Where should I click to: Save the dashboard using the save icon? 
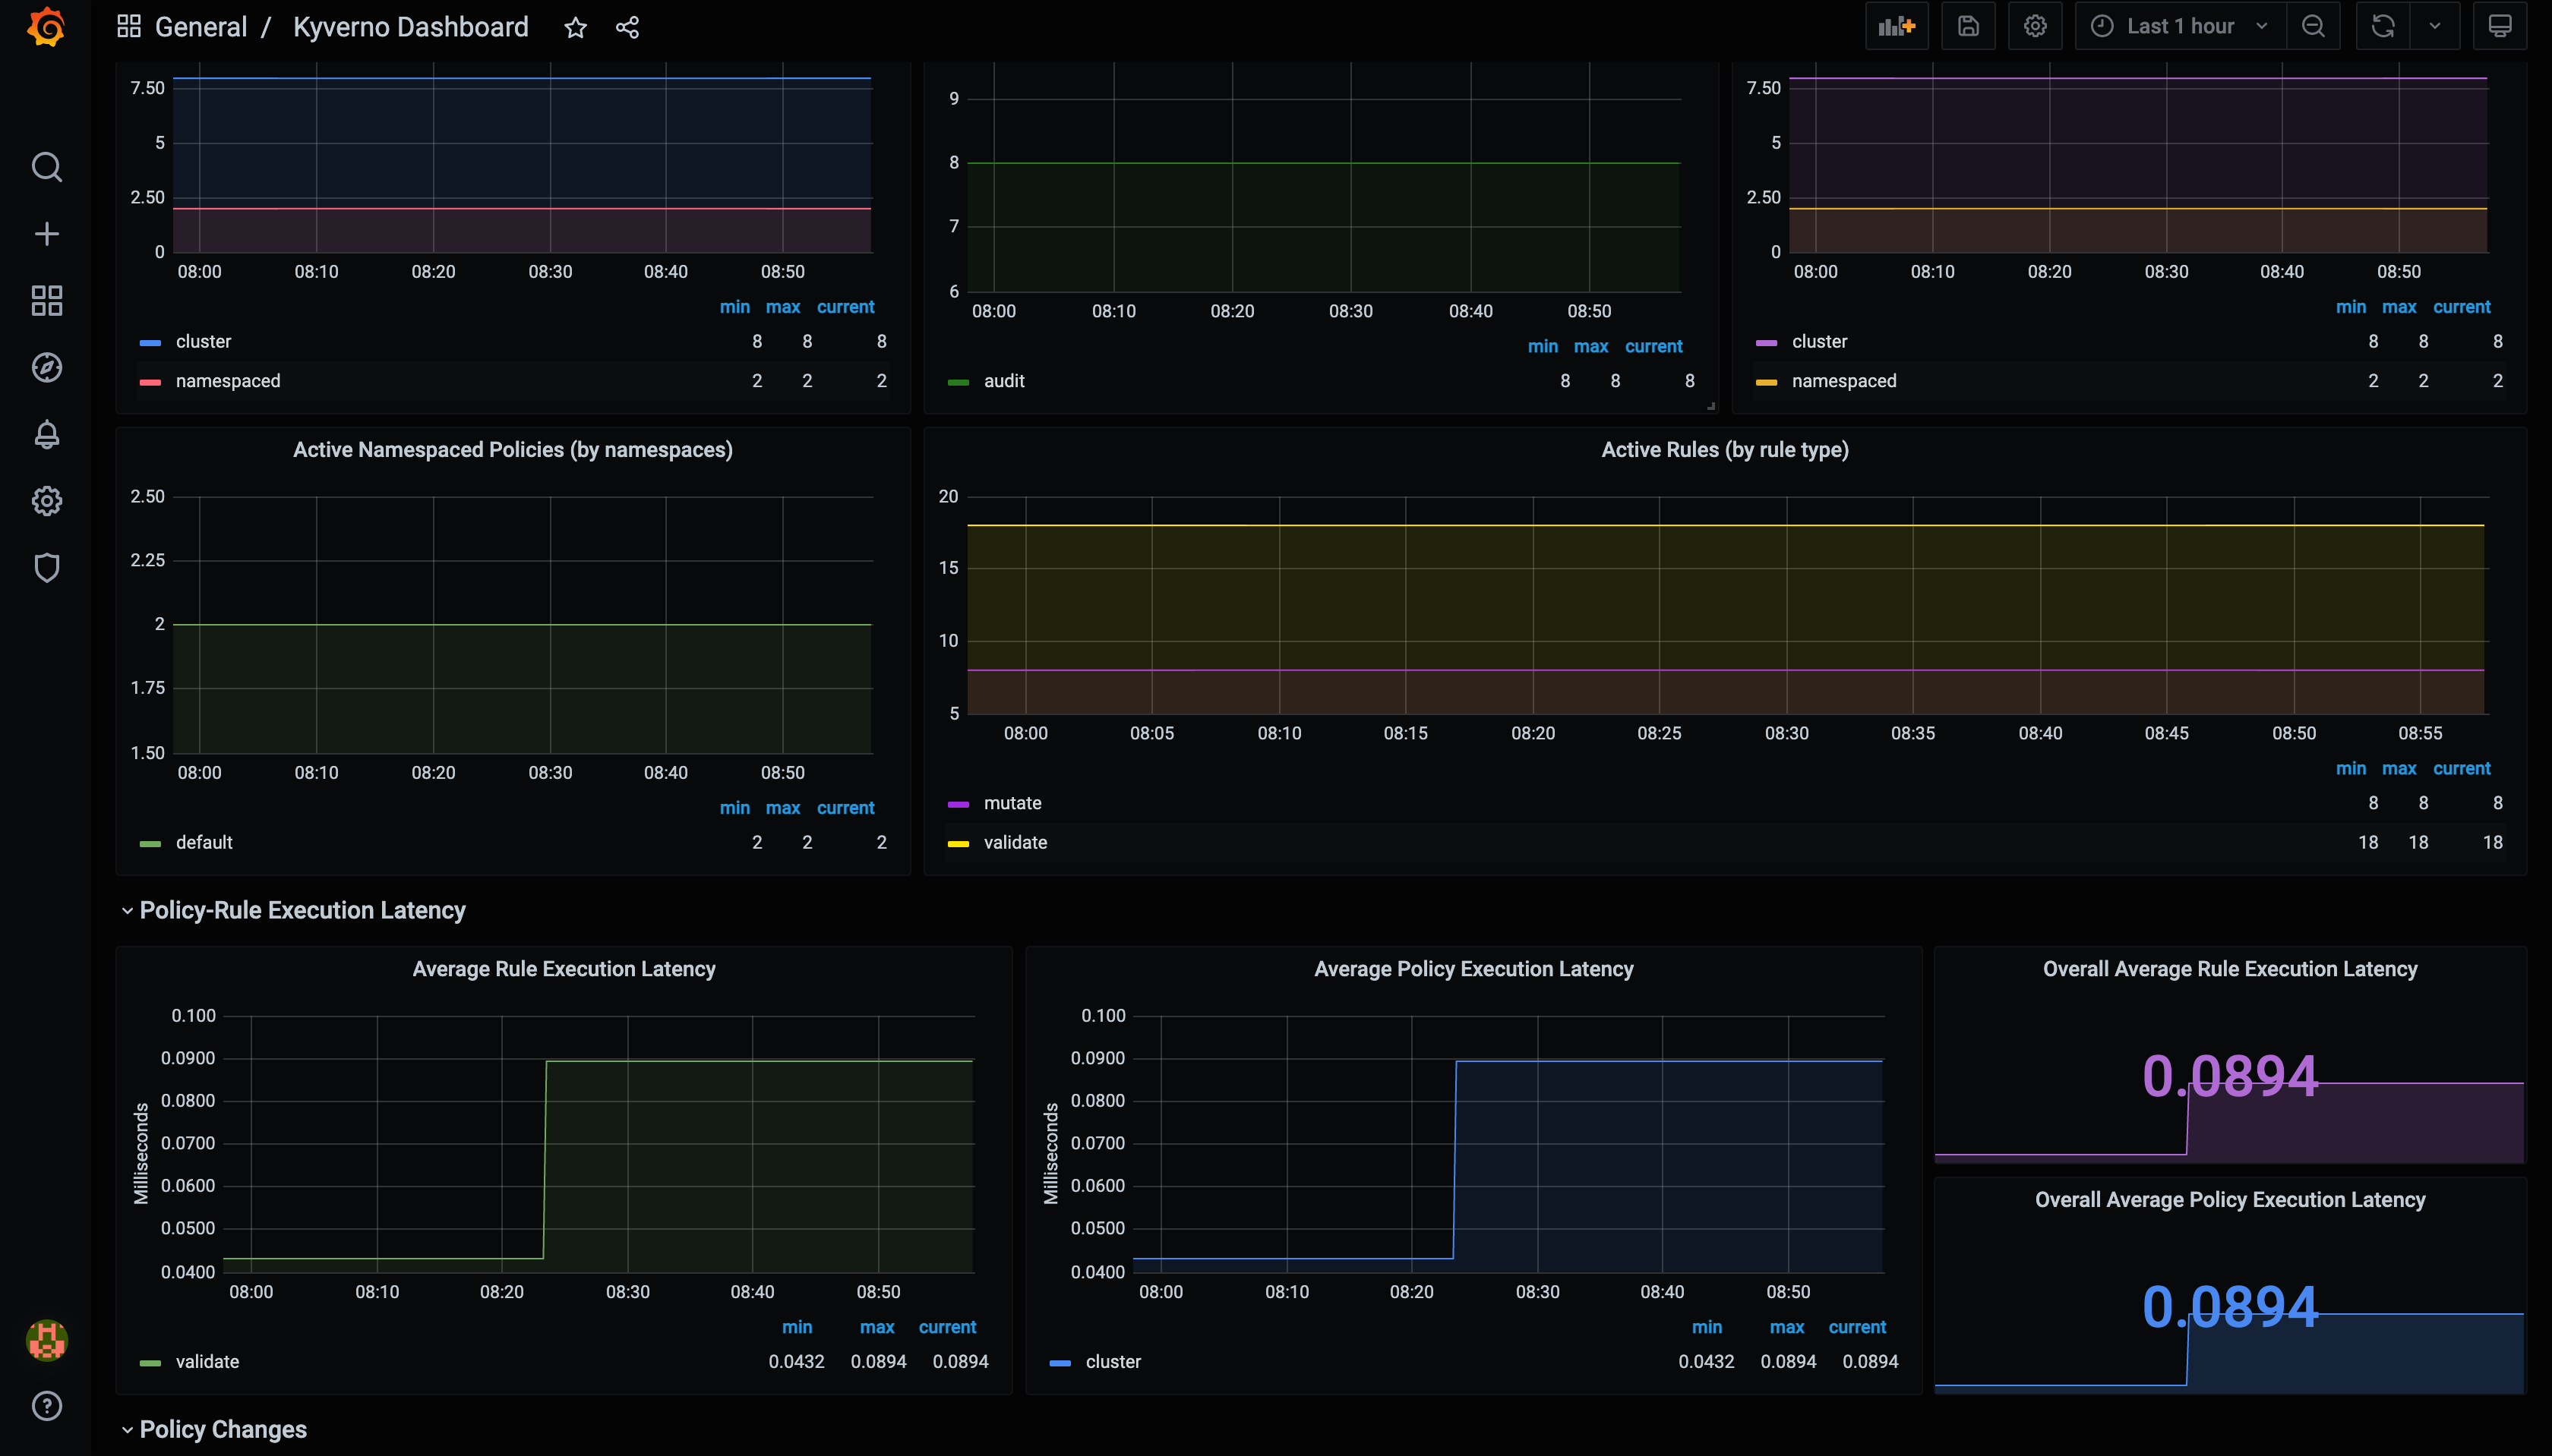coord(1966,25)
